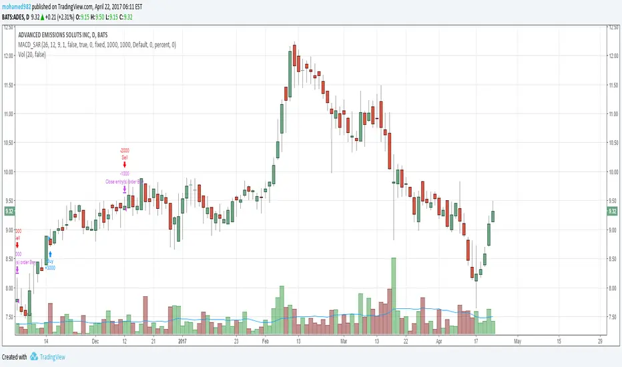Click the H:9.50 high value
The width and height of the screenshot is (622, 367).
point(97,17)
